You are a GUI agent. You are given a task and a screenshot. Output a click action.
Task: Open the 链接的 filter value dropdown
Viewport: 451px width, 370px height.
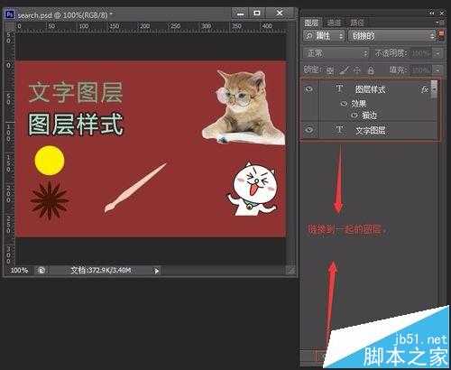(x=392, y=36)
